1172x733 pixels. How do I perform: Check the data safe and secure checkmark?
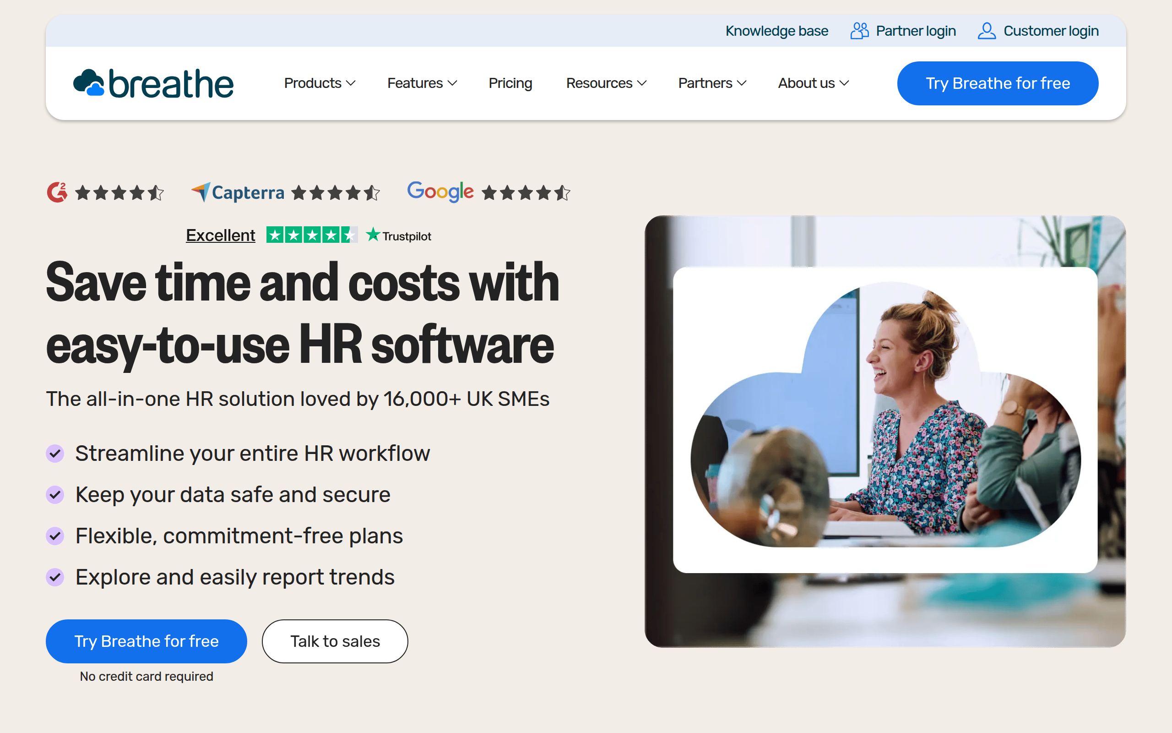click(x=55, y=495)
